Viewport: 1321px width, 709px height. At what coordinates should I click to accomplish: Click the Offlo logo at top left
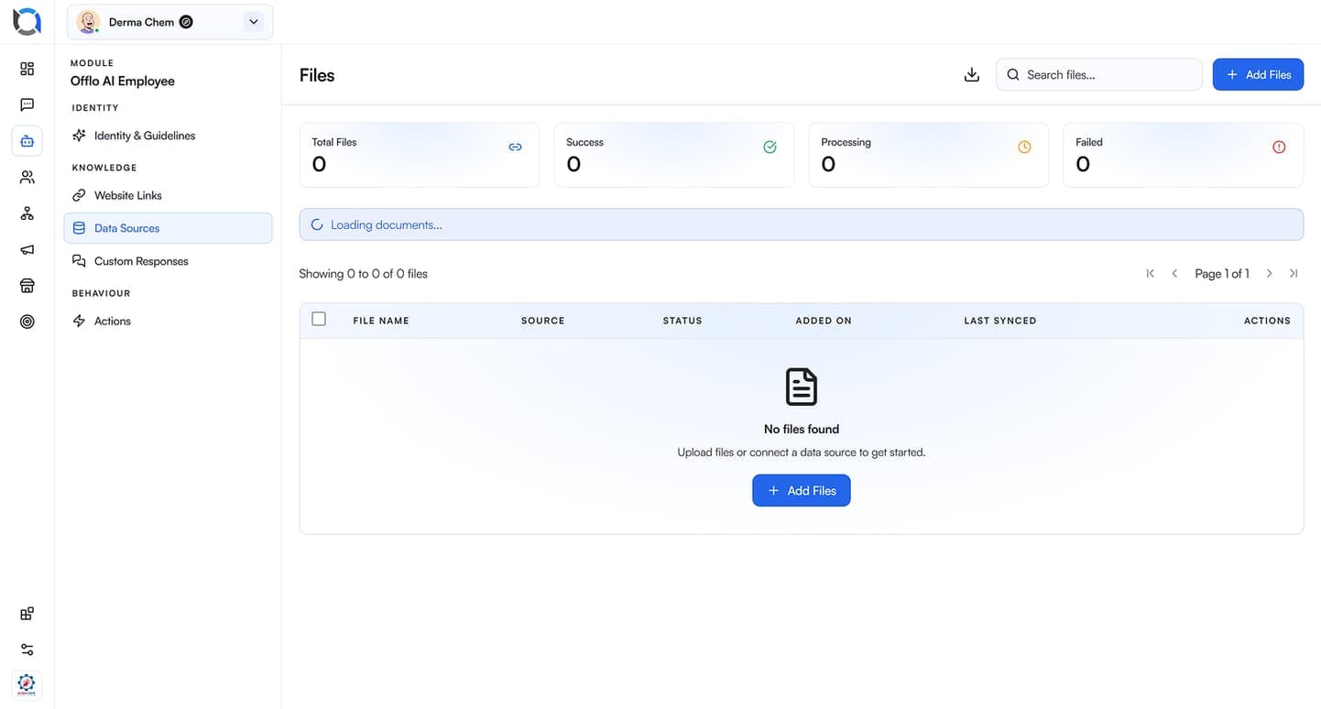[27, 21]
